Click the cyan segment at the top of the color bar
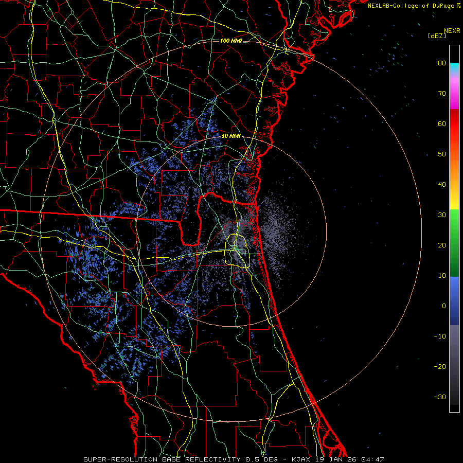Viewport: 463px width, 463px height. tap(454, 68)
